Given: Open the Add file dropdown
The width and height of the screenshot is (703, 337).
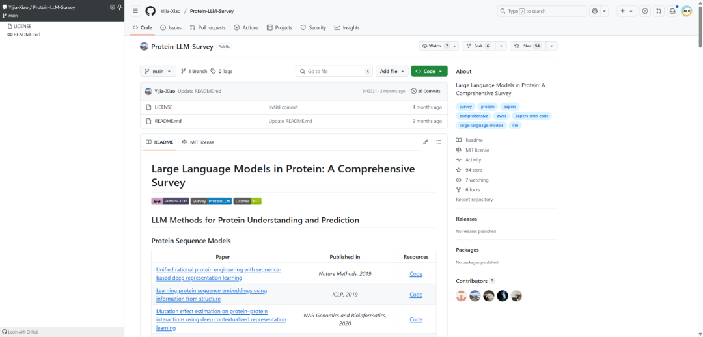Looking at the screenshot, I should [392, 72].
